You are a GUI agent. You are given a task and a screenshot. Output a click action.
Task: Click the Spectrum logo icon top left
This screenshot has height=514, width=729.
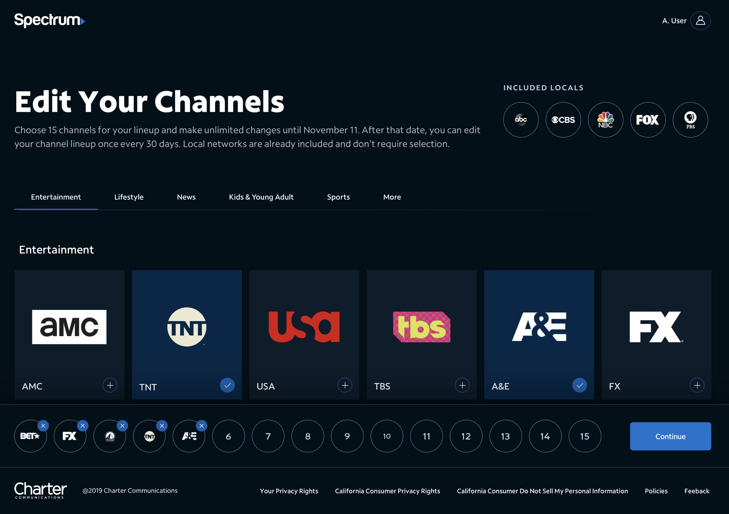[49, 20]
